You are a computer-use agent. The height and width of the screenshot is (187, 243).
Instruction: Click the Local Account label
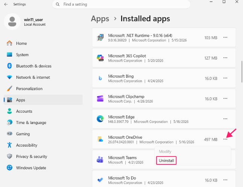[35, 25]
